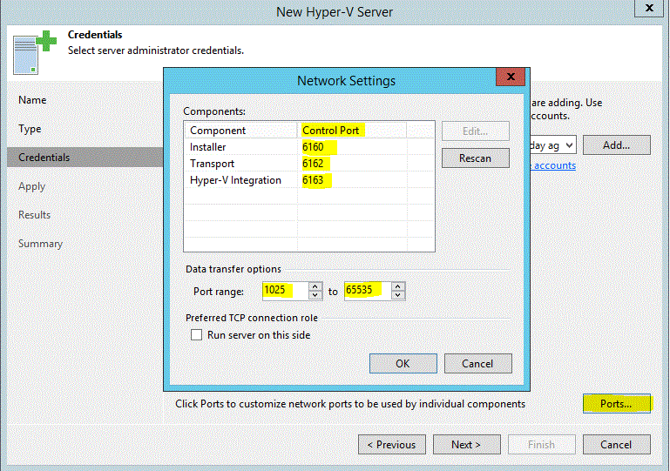The image size is (670, 471).
Task: Decrease the port range end value
Action: (x=397, y=295)
